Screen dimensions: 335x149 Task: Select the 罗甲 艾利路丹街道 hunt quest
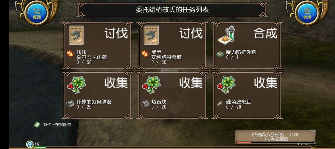(x=172, y=45)
